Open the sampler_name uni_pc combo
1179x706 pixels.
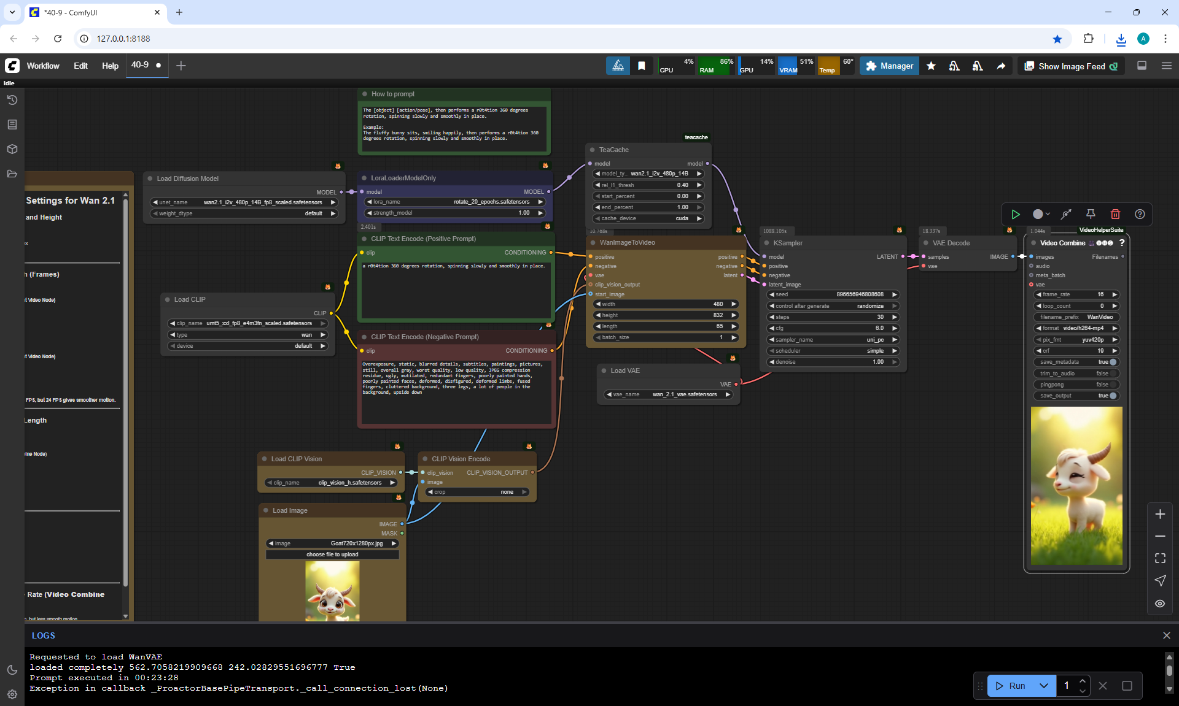832,340
